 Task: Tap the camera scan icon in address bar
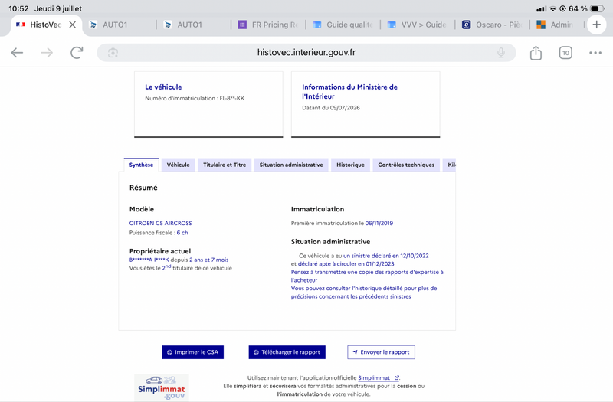tap(113, 53)
